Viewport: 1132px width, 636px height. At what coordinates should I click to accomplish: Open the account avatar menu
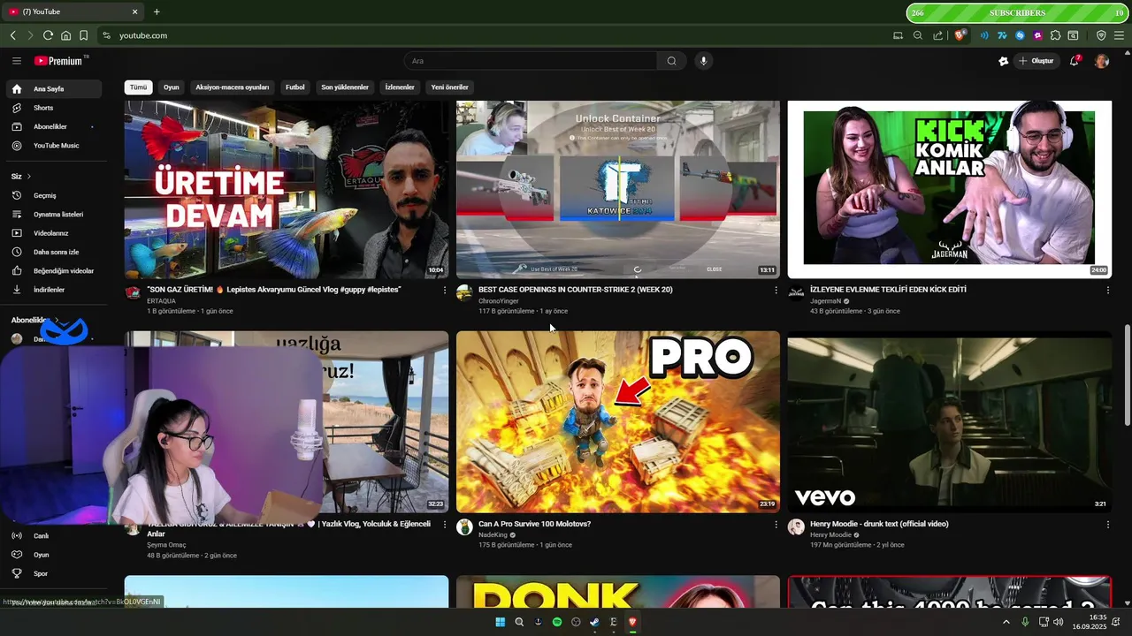coord(1102,61)
